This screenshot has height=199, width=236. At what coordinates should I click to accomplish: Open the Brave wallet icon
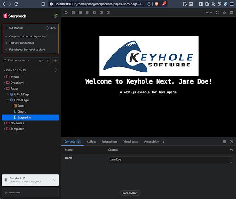pyautogui.click(x=207, y=4)
